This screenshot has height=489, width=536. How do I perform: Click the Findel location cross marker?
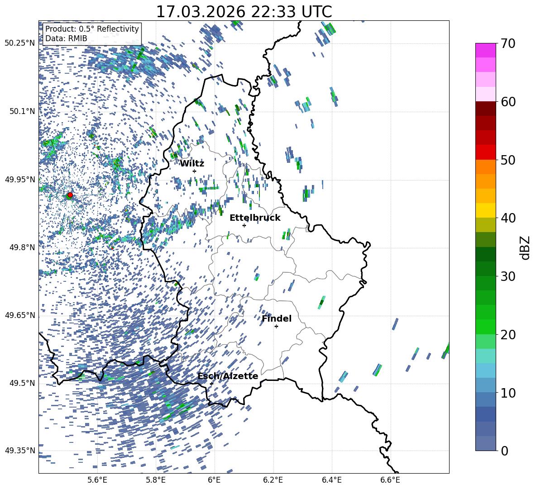pos(276,327)
